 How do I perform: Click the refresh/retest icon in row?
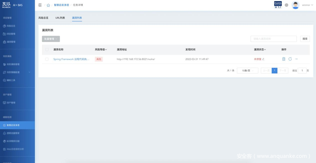(290, 59)
